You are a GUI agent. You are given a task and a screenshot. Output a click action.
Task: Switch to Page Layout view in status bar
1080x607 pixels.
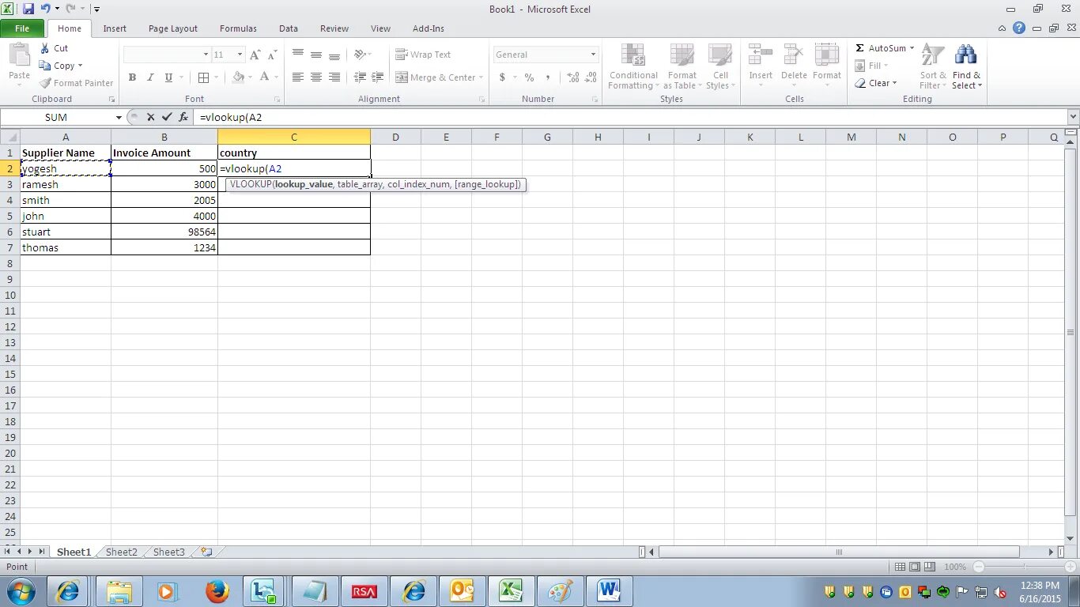pyautogui.click(x=915, y=567)
